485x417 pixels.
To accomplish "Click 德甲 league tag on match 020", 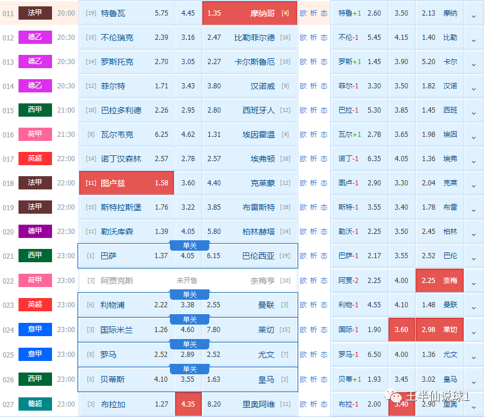I will click(35, 231).
